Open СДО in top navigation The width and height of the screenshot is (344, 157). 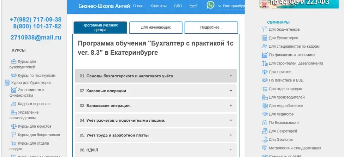click(178, 6)
